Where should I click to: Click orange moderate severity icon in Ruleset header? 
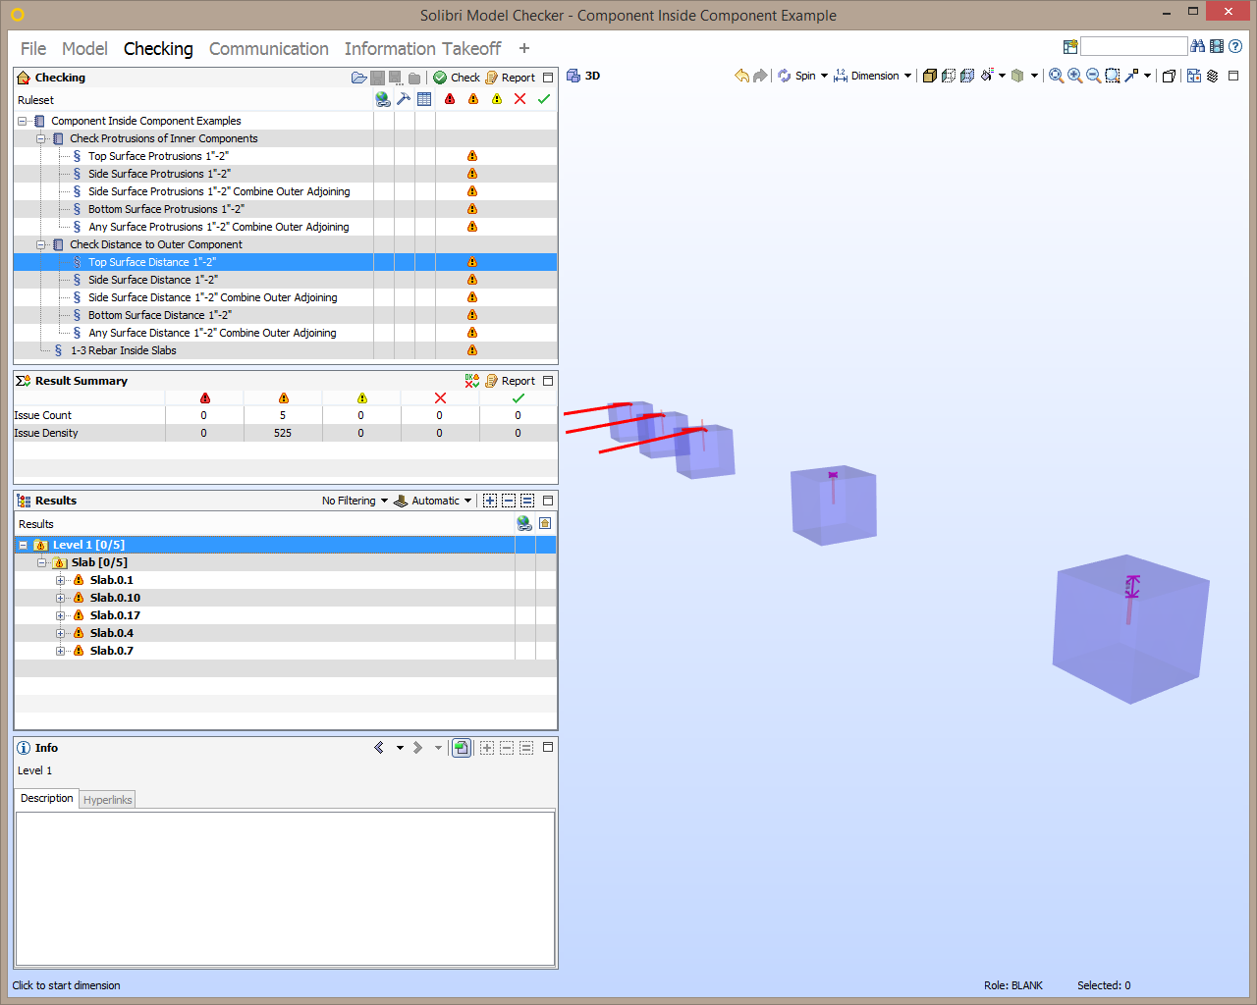pyautogui.click(x=473, y=99)
